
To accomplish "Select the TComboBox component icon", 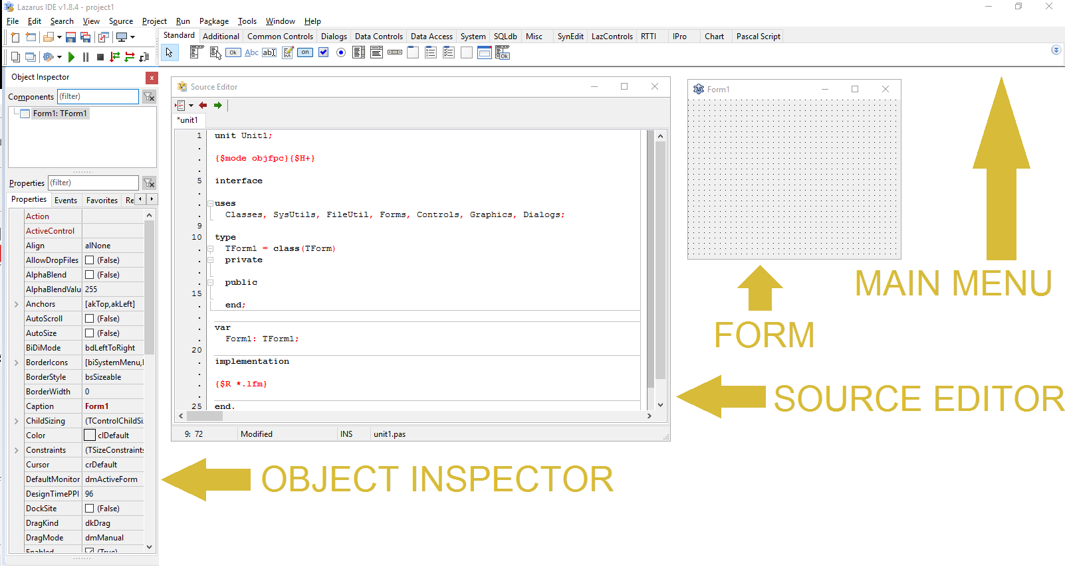I will pyautogui.click(x=376, y=52).
